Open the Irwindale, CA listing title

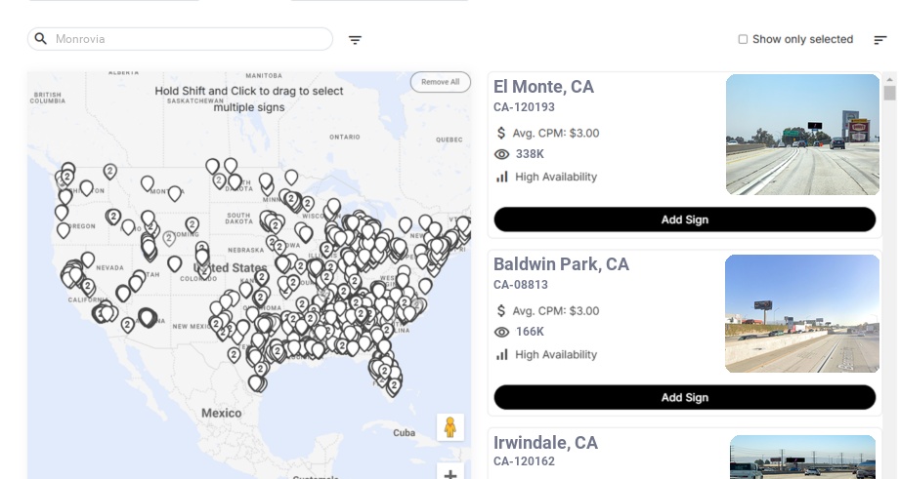(545, 443)
